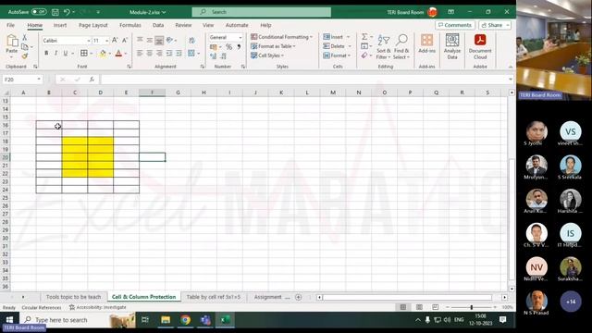Image resolution: width=592 pixels, height=333 pixels.
Task: Switch to the Review ribbon tab
Action: [183, 25]
